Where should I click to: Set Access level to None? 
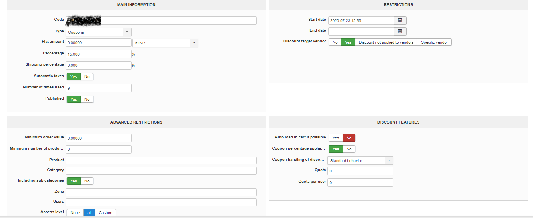point(75,213)
